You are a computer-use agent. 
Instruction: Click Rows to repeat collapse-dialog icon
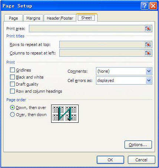148,45
